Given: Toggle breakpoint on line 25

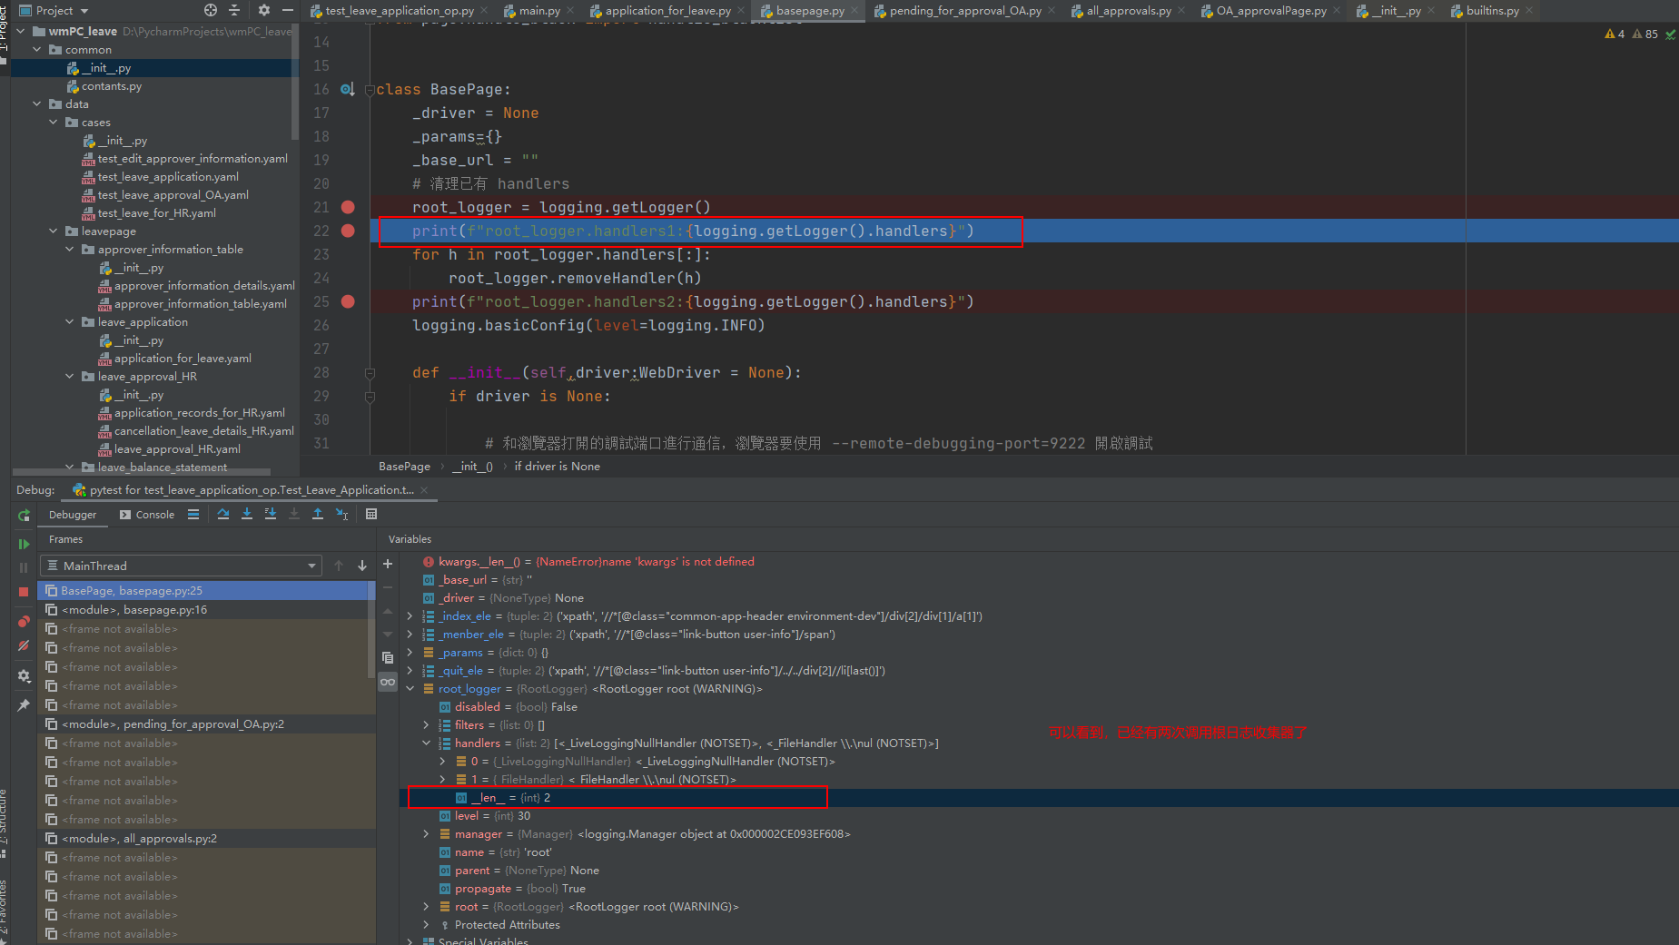Looking at the screenshot, I should (348, 301).
